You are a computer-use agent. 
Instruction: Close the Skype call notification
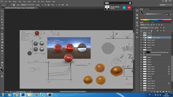click(130, 3)
